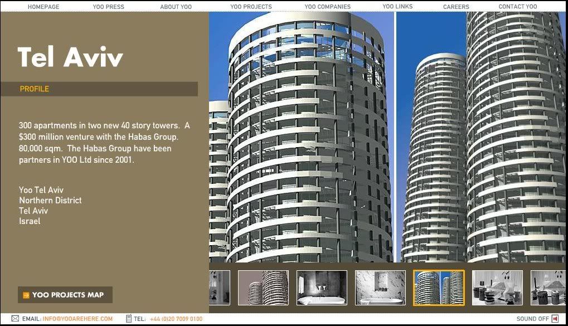View the dark bathroom bathtub thumbnail
The image size is (568, 326).
click(x=322, y=288)
